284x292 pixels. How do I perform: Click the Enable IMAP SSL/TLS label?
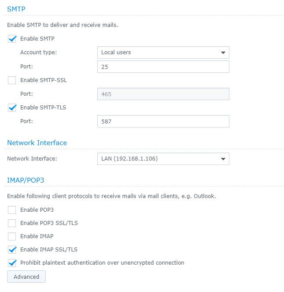tap(49, 250)
